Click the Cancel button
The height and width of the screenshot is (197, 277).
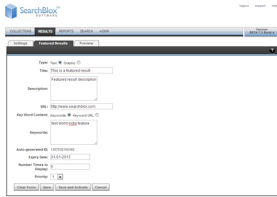click(101, 187)
